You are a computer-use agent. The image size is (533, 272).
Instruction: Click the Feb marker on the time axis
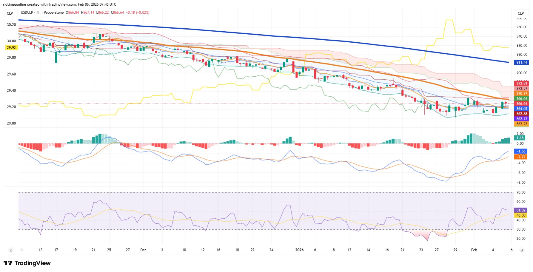click(x=474, y=250)
